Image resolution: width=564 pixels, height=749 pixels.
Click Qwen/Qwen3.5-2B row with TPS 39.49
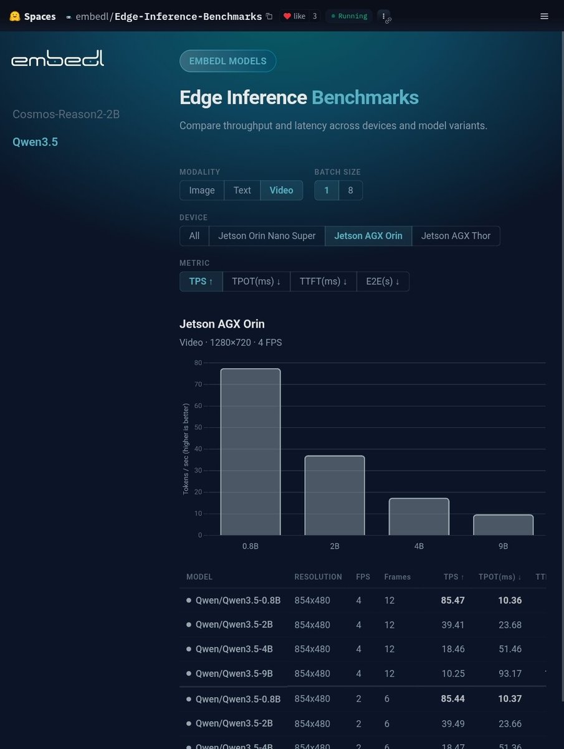pos(363,723)
